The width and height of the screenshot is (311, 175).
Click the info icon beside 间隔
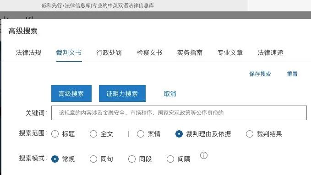pyautogui.click(x=204, y=155)
